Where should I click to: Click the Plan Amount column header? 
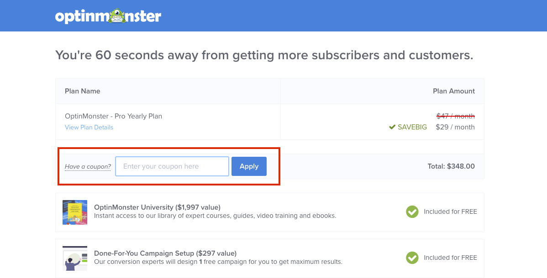pos(454,91)
